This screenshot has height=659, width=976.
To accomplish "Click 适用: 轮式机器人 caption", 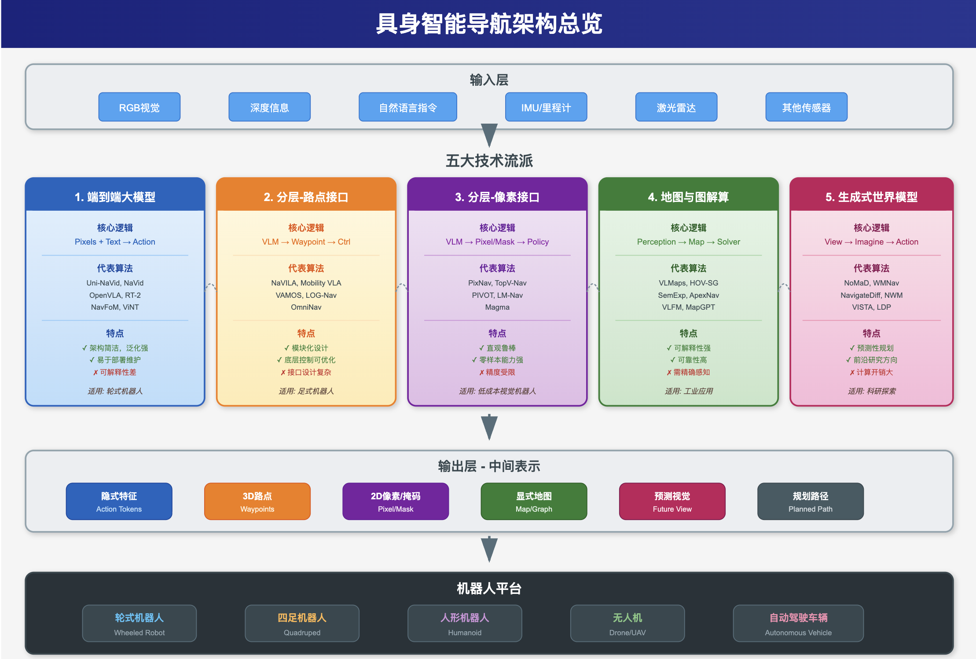I will pyautogui.click(x=115, y=391).
